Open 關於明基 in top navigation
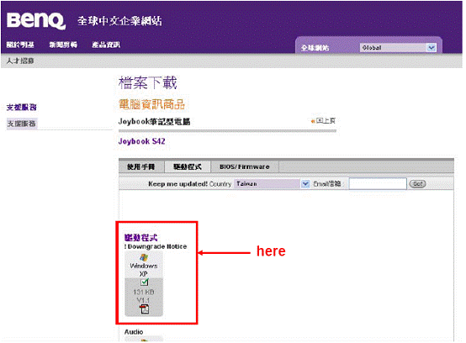Screen dimensions: 466x343 coord(20,45)
